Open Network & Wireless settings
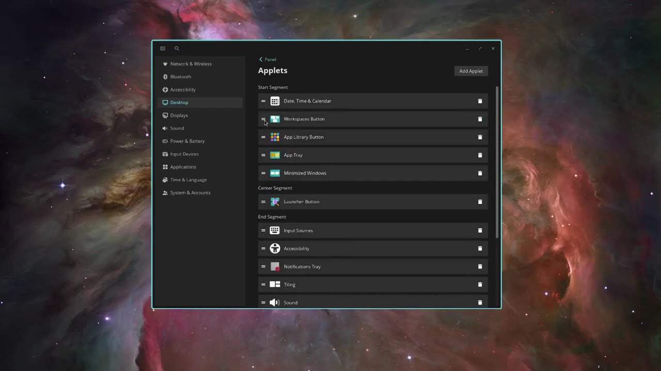The height and width of the screenshot is (371, 661). click(x=191, y=64)
